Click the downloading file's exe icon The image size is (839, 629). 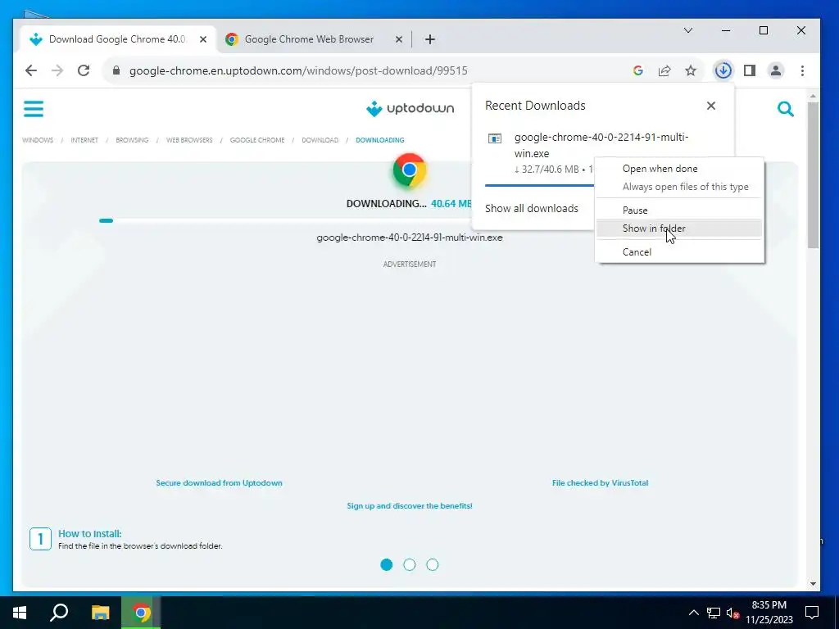point(495,138)
